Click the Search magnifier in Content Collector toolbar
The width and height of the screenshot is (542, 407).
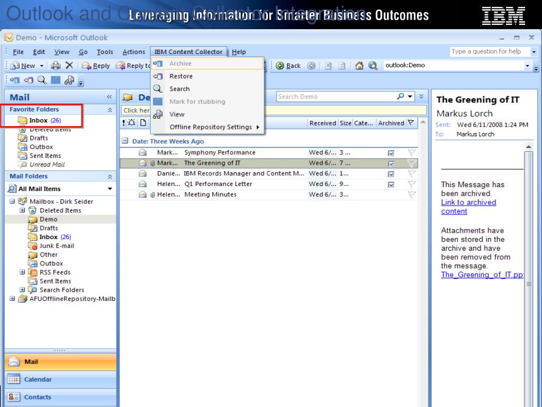tap(42, 81)
